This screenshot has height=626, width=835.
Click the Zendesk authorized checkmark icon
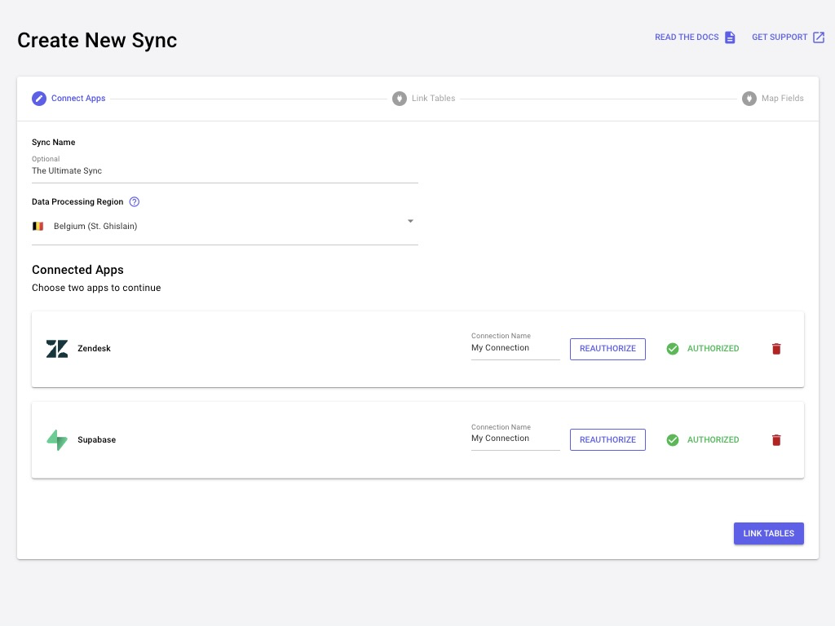[x=673, y=349]
